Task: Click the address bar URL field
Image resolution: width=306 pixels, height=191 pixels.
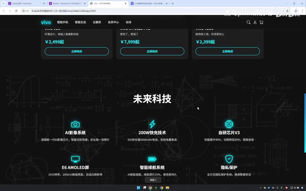Action: [156, 11]
